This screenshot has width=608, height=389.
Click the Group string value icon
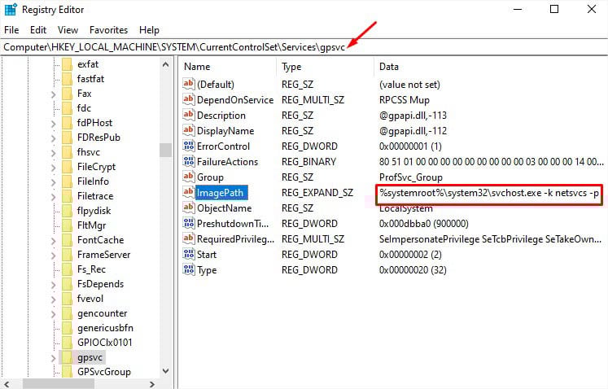[x=189, y=177]
